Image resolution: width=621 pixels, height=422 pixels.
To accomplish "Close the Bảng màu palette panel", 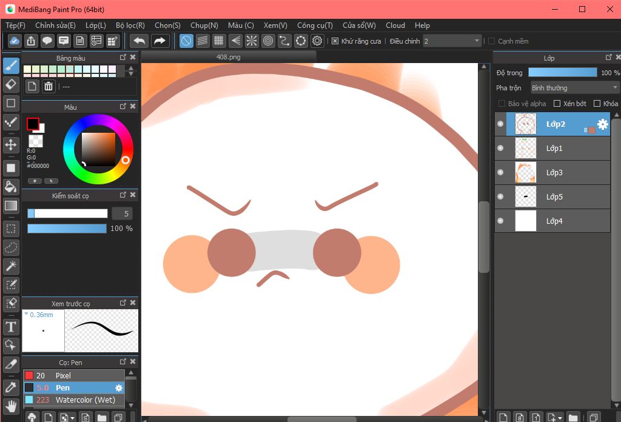I will point(133,58).
